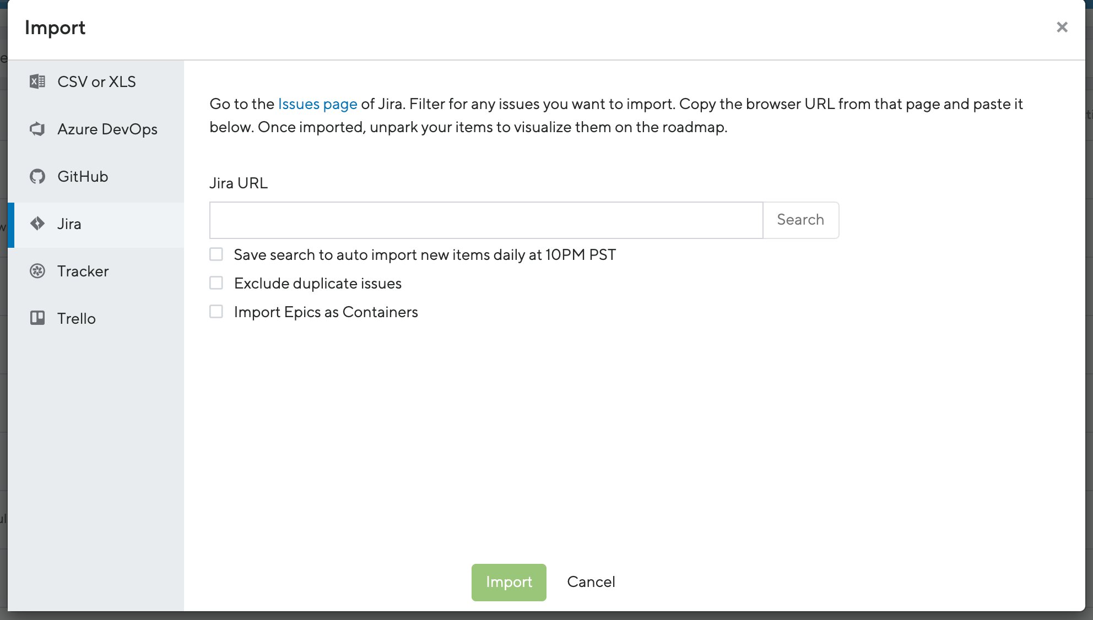This screenshot has height=620, width=1093.
Task: Click the Tracker circular icon
Action: (37, 271)
